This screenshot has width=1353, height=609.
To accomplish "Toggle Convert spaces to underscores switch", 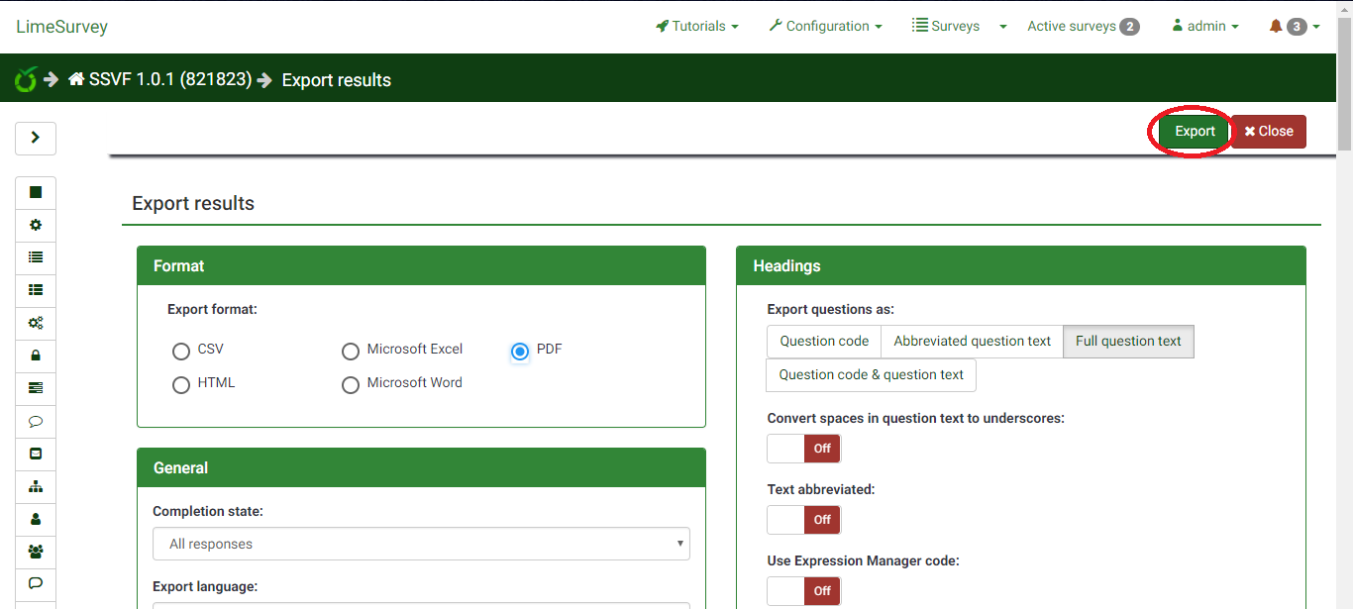I will point(803,449).
